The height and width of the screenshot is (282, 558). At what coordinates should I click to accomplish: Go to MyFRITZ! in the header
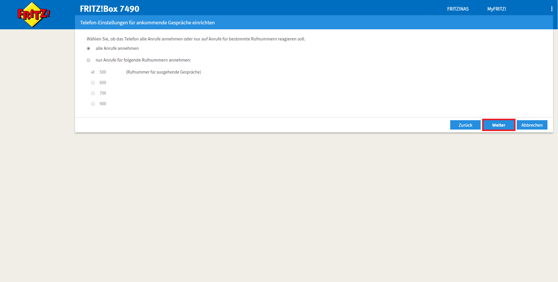(x=496, y=9)
